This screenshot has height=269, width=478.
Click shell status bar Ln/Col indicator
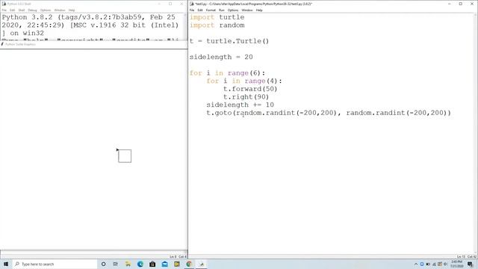178,257
